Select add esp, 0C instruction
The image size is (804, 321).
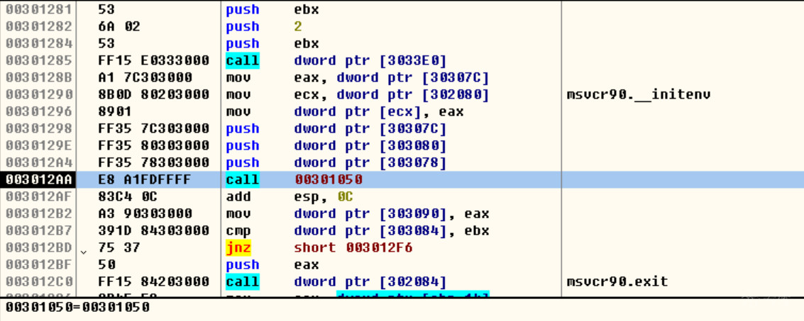tap(290, 196)
